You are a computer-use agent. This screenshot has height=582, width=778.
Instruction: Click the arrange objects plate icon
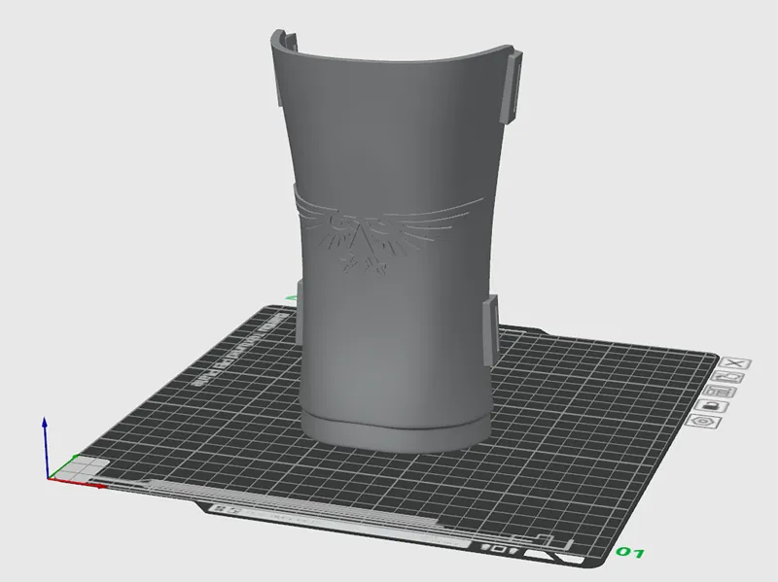720,393
